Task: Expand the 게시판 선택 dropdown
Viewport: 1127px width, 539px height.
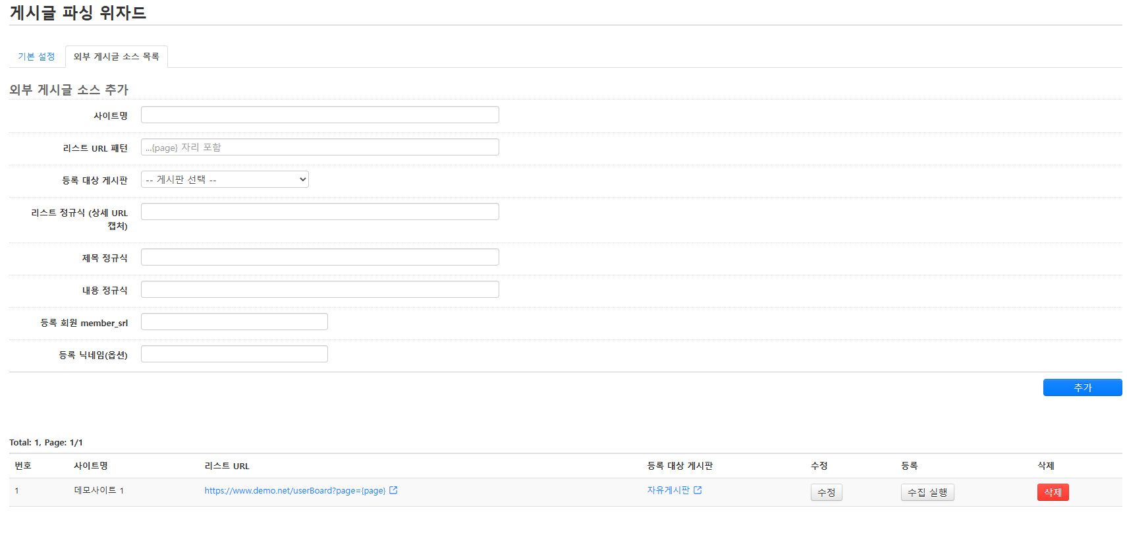Action: point(225,180)
